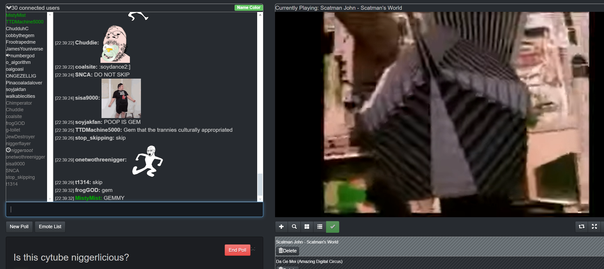Click the chat scrollbar thumb
Screen dimensions: 604x269
coord(260,184)
